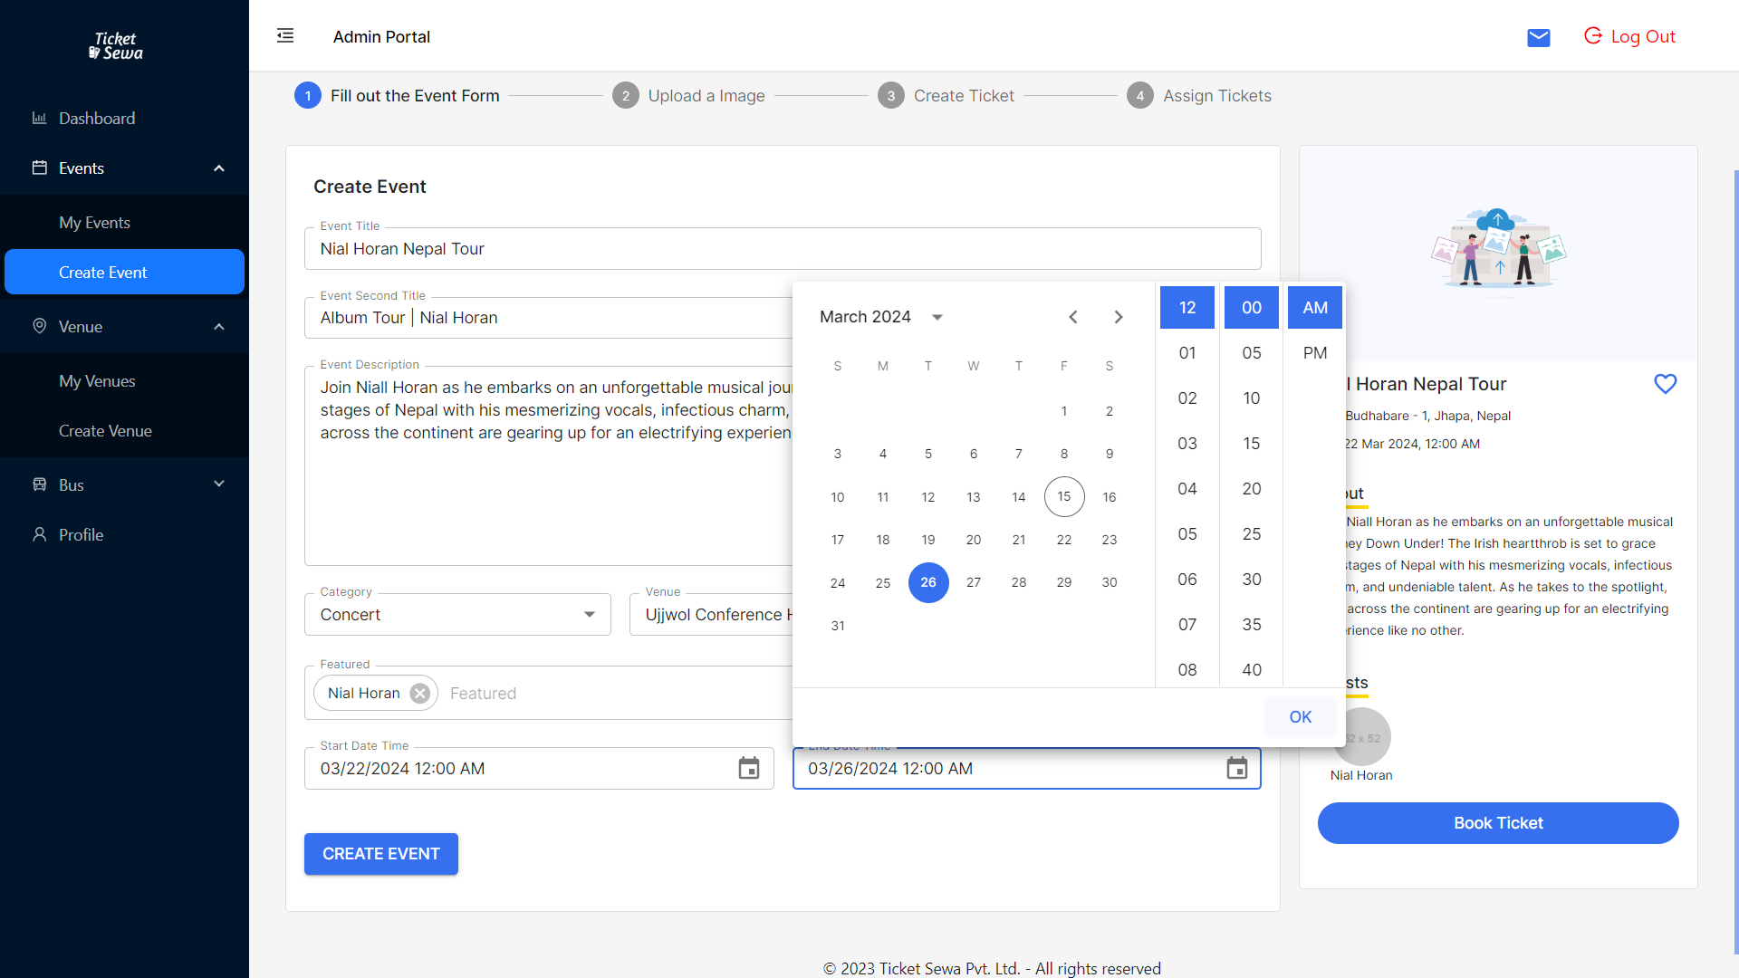Image resolution: width=1739 pixels, height=978 pixels.
Task: Remove the Nial Horan featured chip
Action: pyautogui.click(x=419, y=694)
